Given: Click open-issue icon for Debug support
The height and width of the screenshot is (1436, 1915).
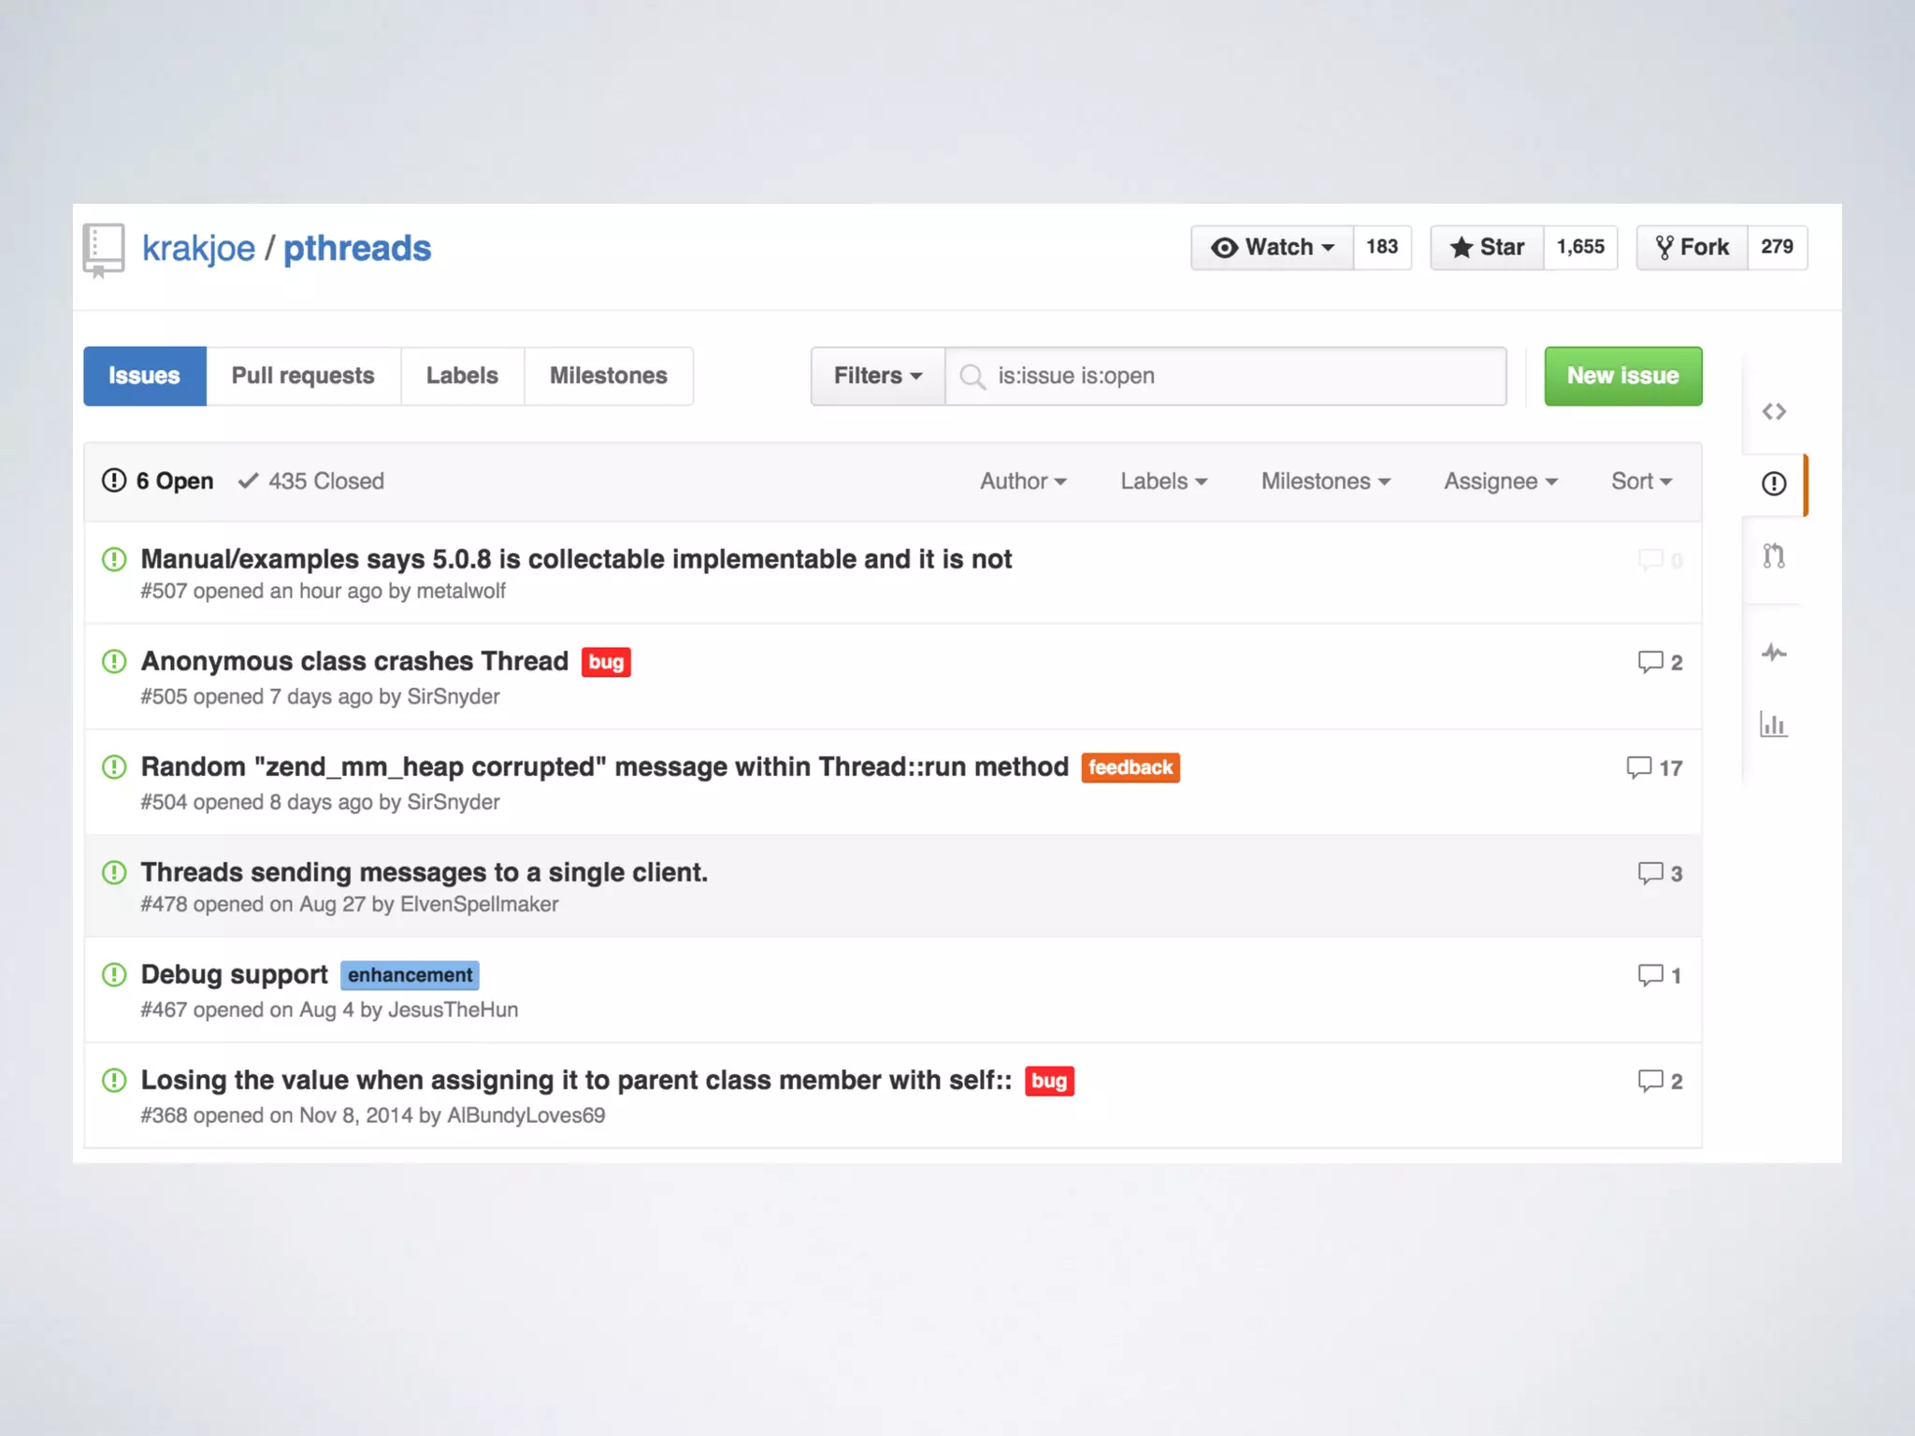Looking at the screenshot, I should [x=114, y=975].
